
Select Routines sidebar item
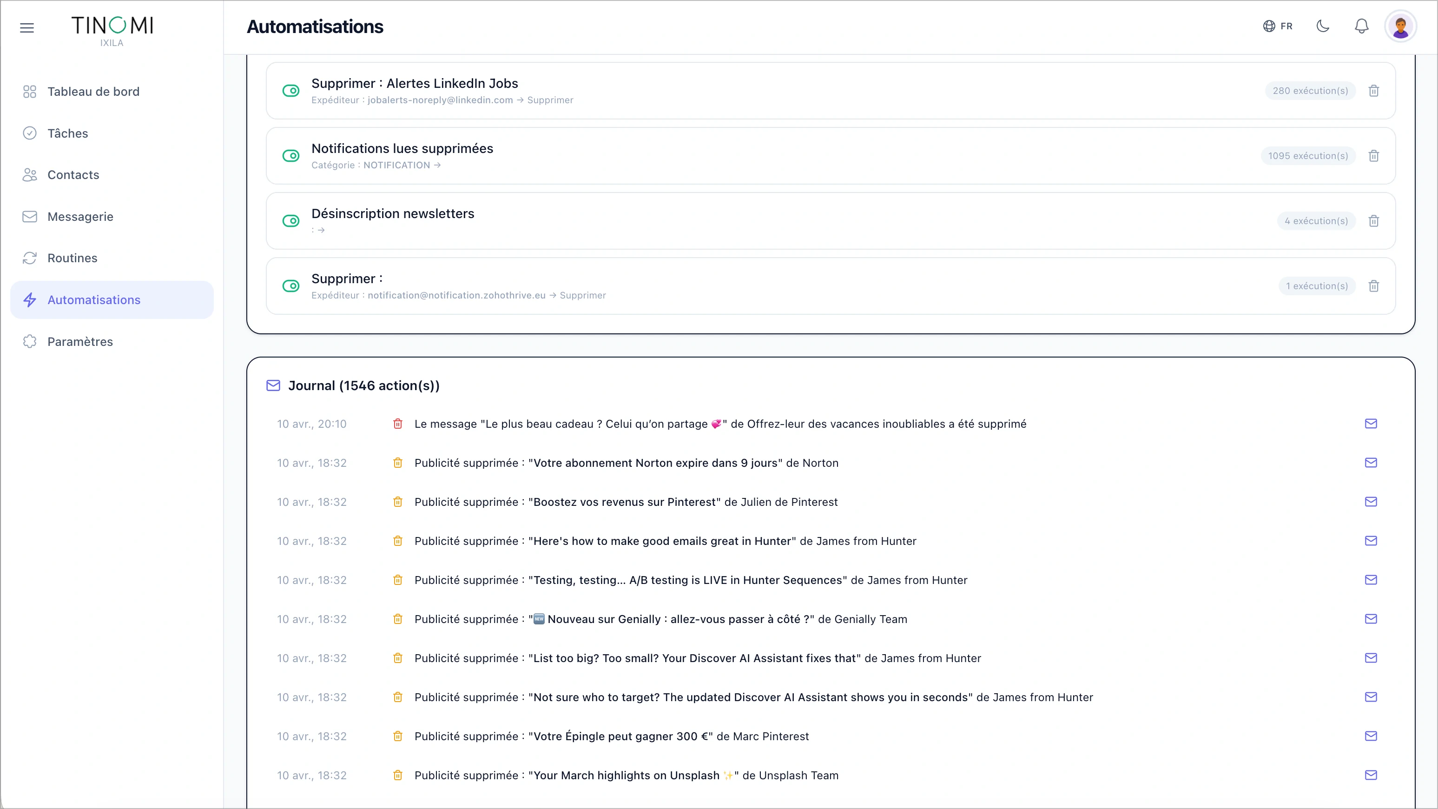click(112, 258)
